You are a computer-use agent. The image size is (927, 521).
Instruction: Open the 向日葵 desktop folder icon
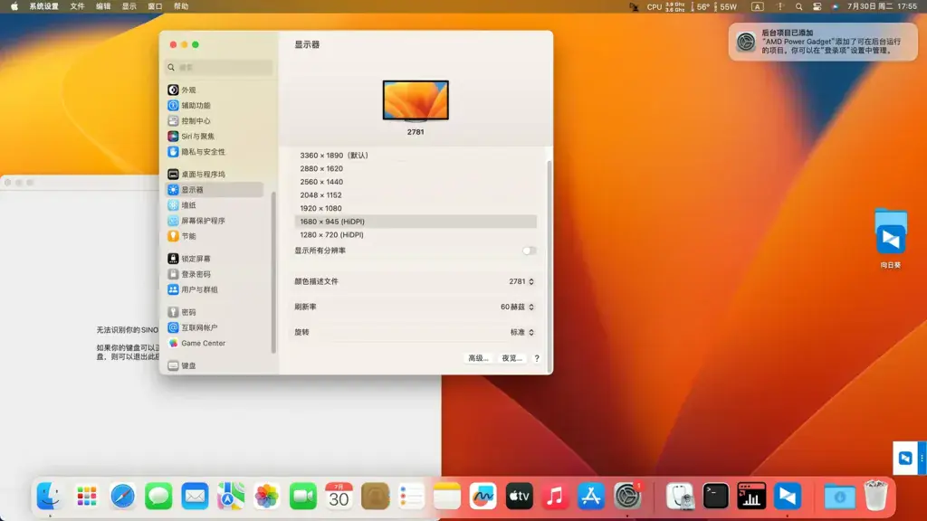[891, 232]
